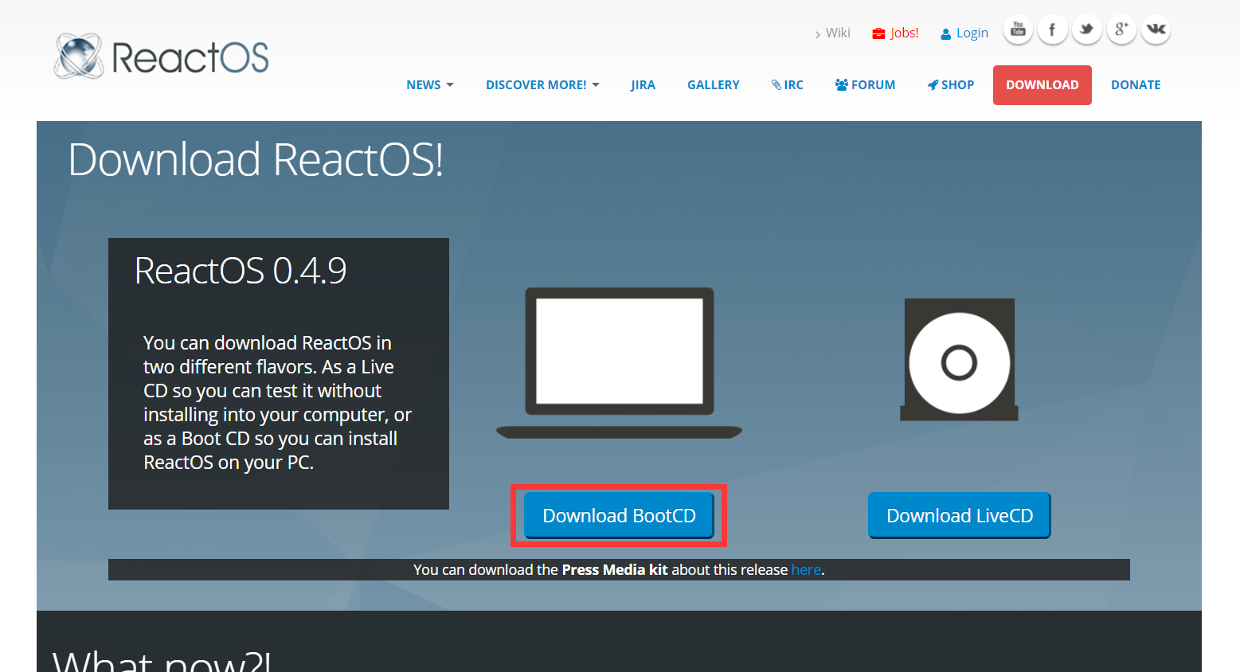Expand the Discover More! dropdown
This screenshot has width=1240, height=672.
pos(542,85)
